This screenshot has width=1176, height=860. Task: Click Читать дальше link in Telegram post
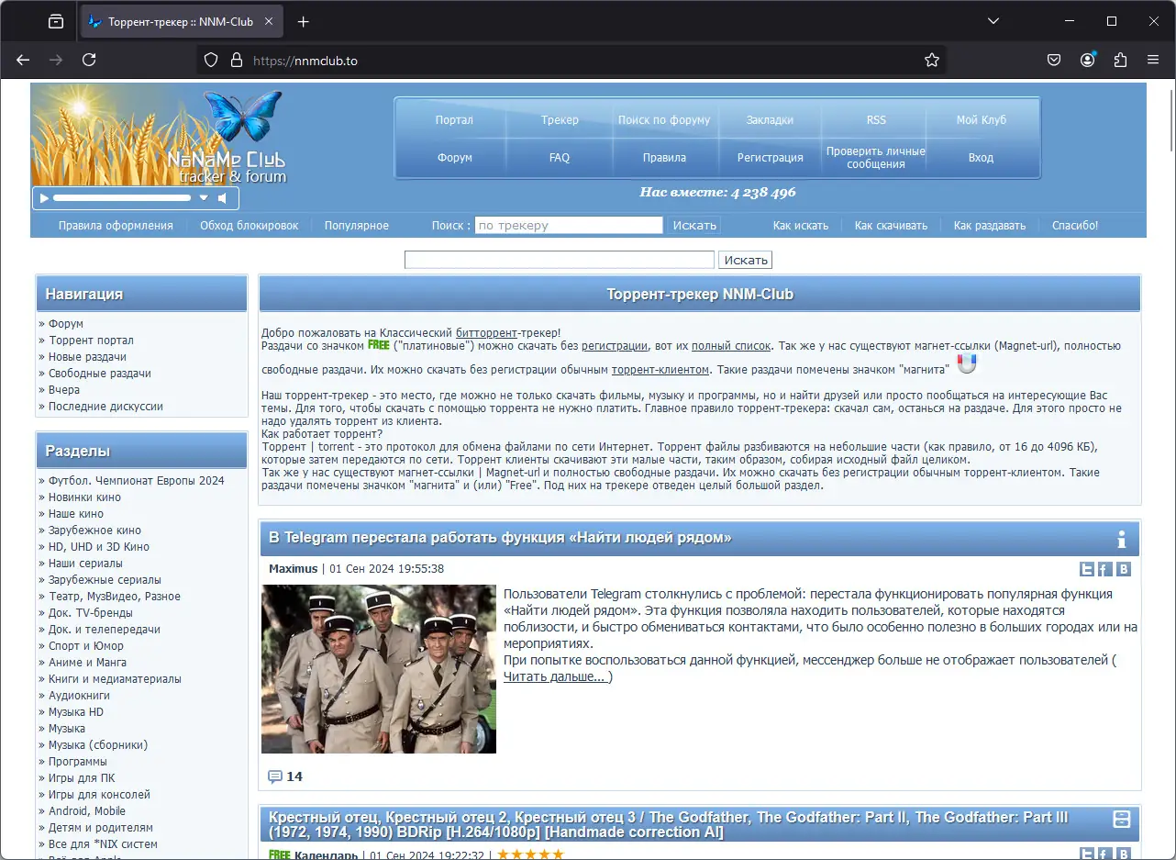(x=555, y=677)
